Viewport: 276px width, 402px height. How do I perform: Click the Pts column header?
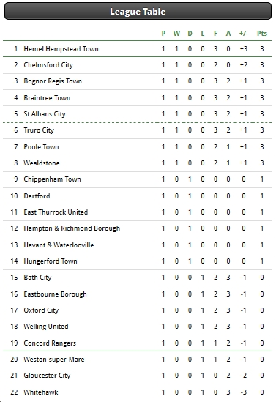(x=262, y=34)
